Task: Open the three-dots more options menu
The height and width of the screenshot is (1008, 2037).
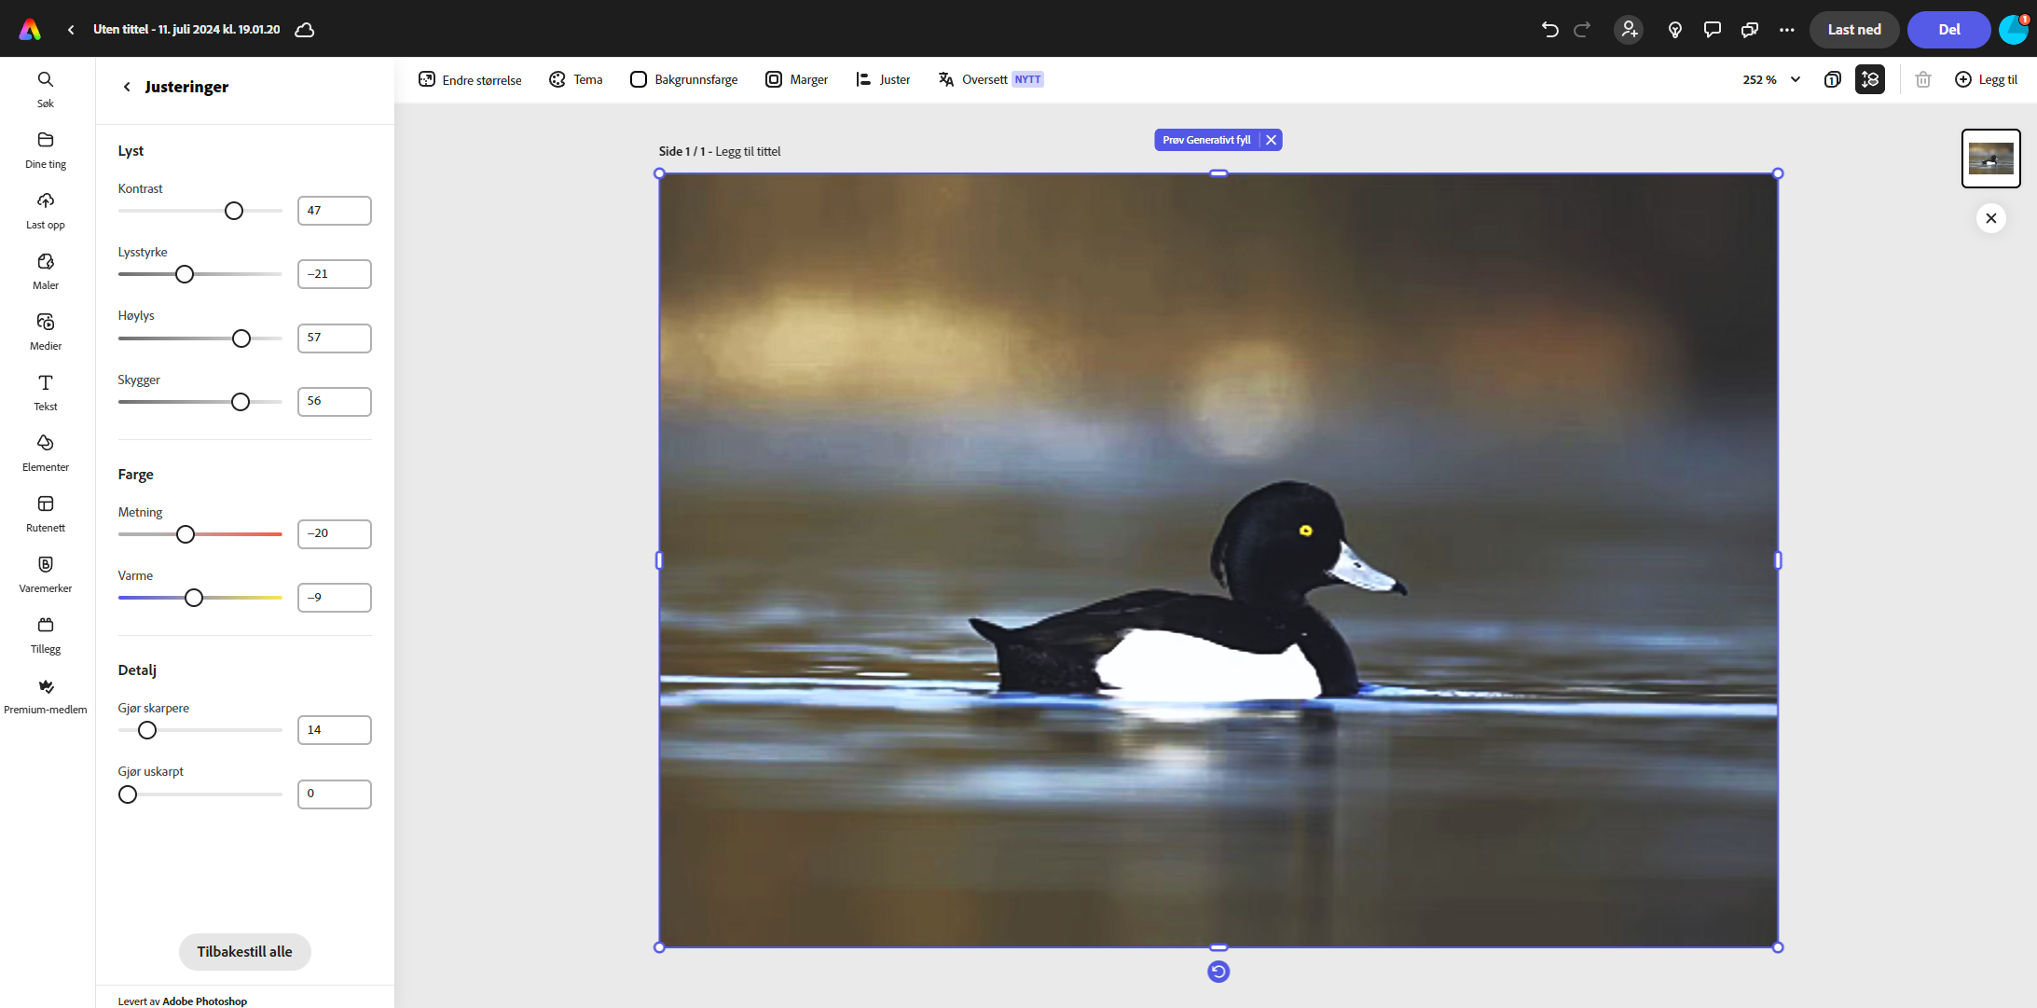Action: (x=1786, y=30)
